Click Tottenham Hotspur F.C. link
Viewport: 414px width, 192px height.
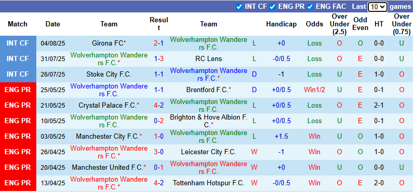point(209,183)
